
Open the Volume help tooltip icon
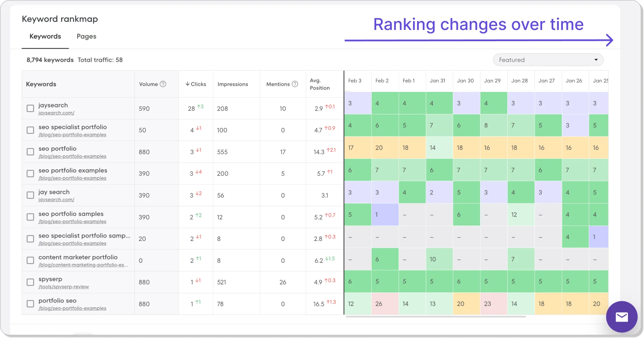tap(163, 84)
